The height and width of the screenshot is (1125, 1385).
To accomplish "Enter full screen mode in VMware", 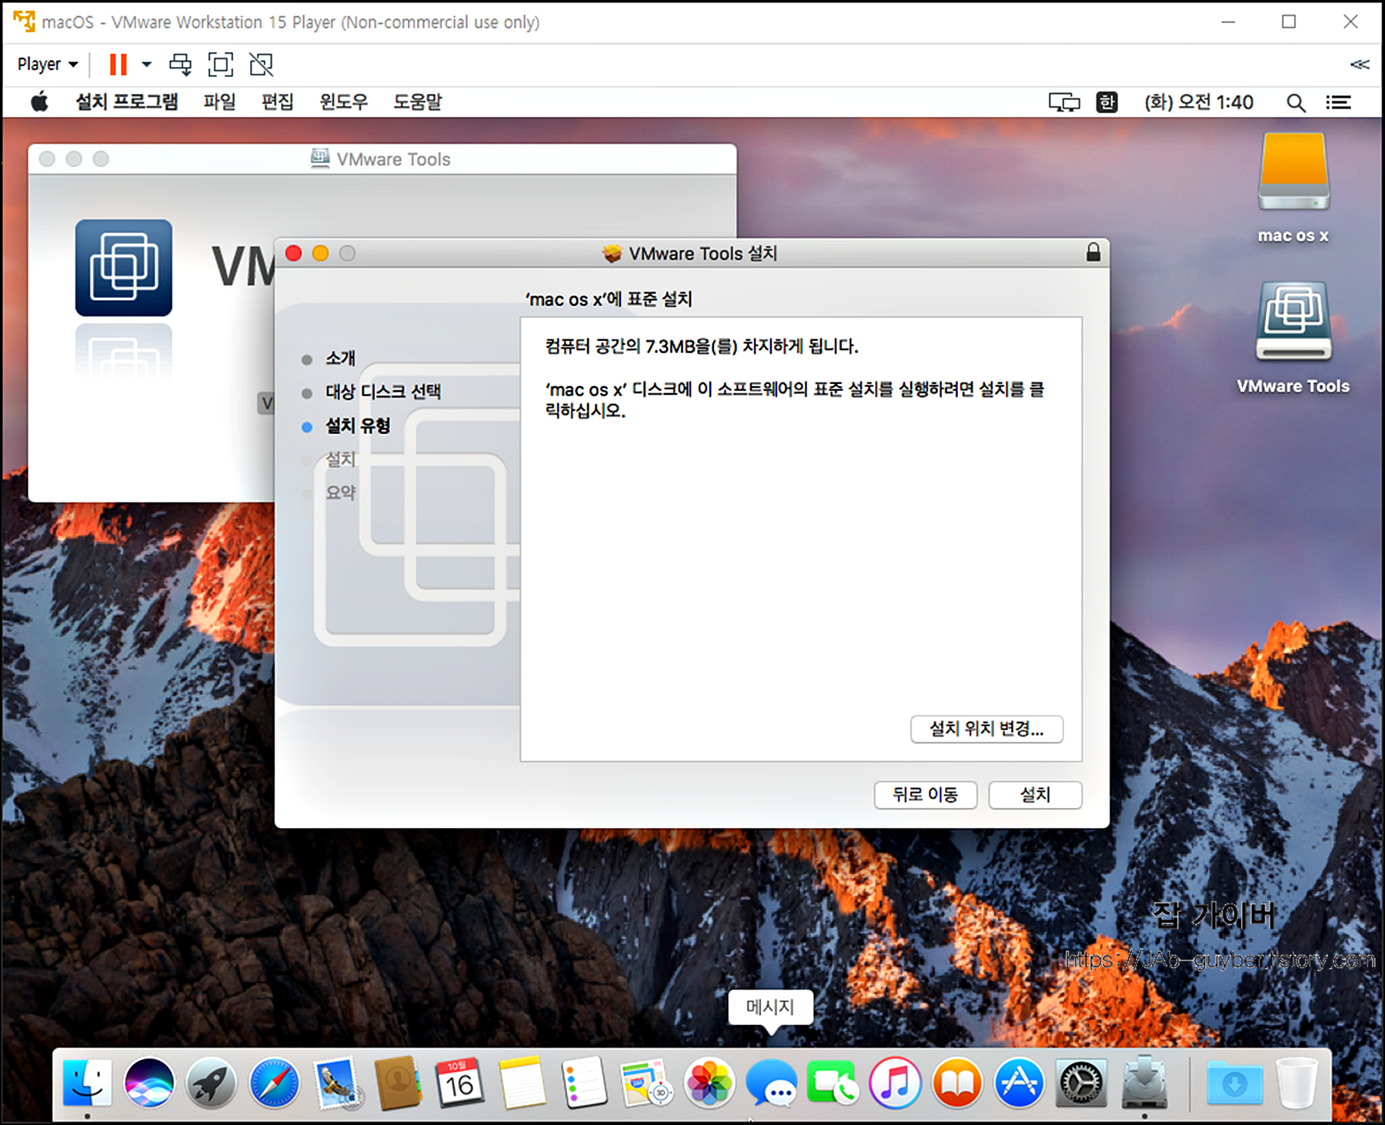I will click(221, 64).
